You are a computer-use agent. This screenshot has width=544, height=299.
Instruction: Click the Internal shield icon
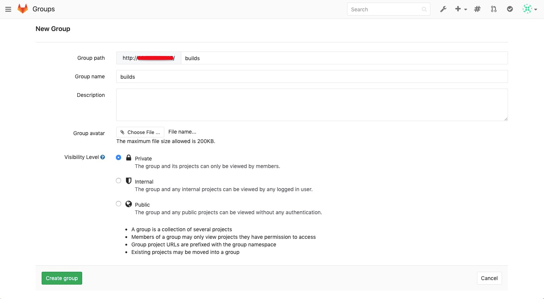129,181
